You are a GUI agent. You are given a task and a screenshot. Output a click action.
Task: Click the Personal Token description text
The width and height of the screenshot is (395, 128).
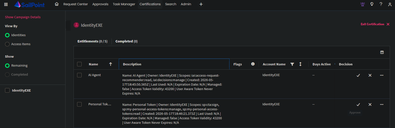[x=172, y=114]
